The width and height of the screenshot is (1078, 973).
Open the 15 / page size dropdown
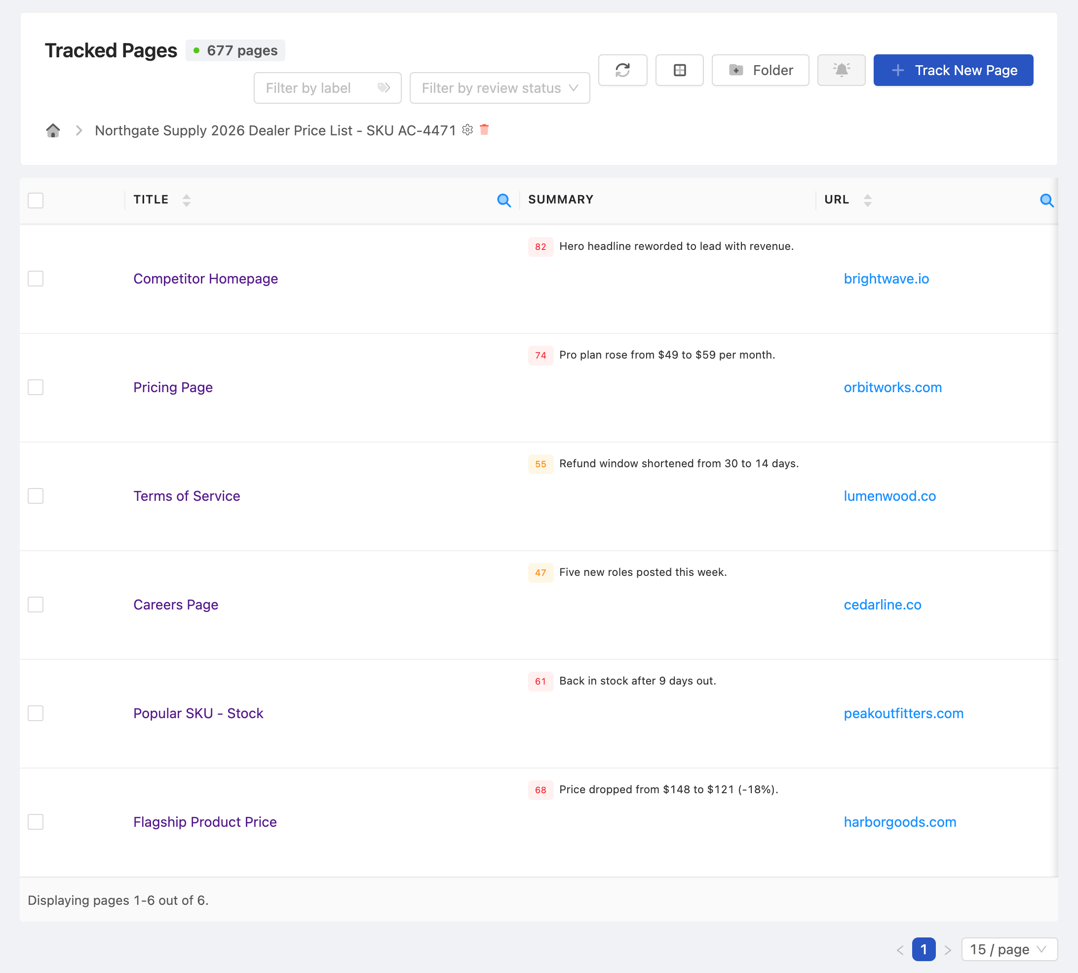(x=1009, y=949)
